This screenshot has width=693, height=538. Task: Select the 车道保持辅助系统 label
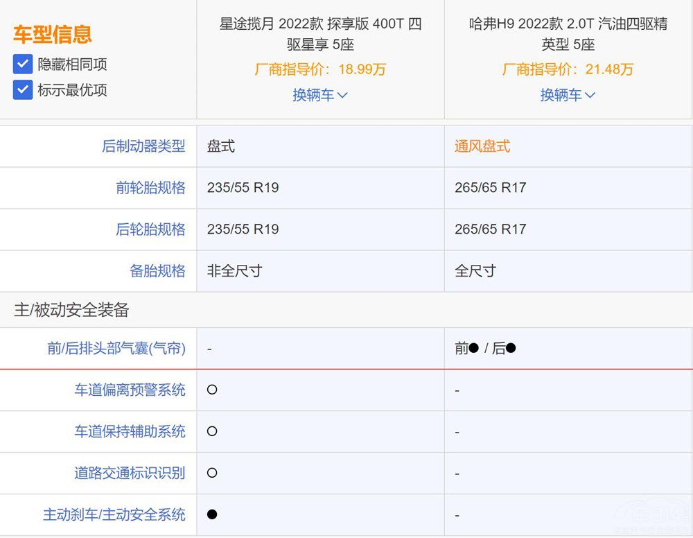click(x=130, y=432)
